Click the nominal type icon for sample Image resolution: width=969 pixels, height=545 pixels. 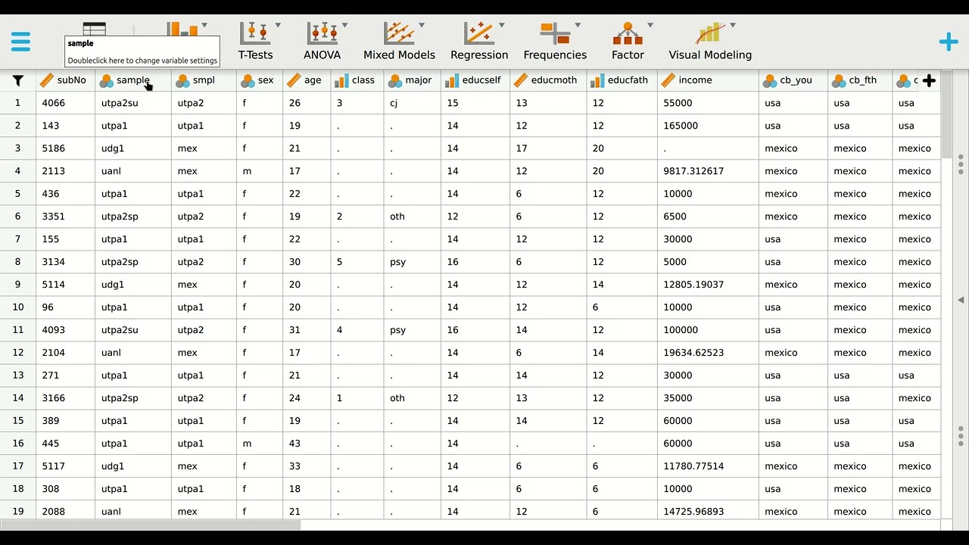click(x=107, y=80)
